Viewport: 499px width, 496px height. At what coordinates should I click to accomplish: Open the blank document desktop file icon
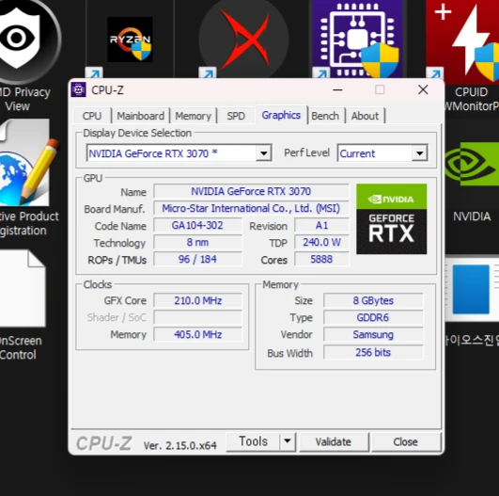pyautogui.click(x=23, y=289)
